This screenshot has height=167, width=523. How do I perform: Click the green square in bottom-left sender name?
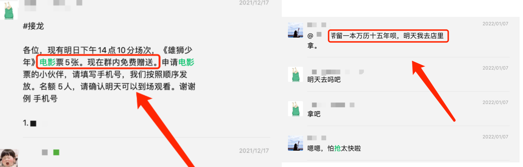tap(56, 152)
